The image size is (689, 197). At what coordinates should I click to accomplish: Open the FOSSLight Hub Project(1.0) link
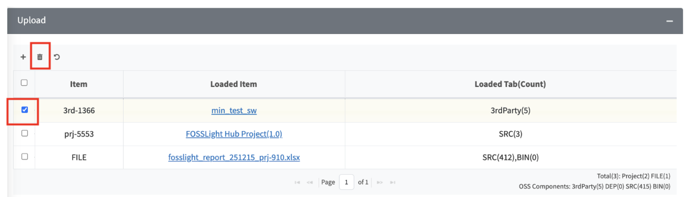234,134
